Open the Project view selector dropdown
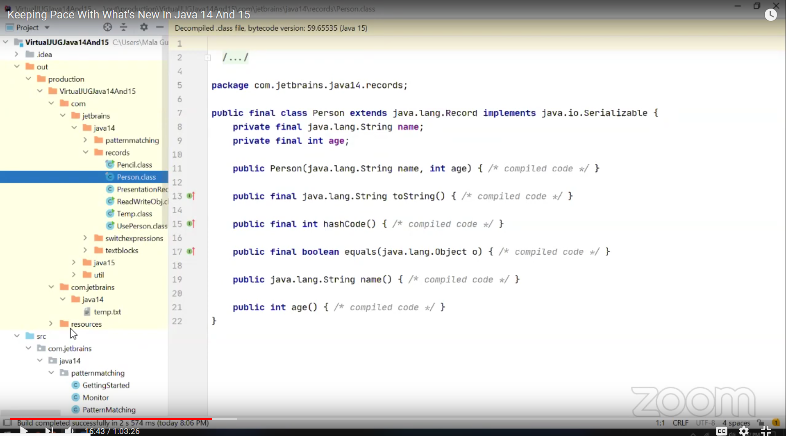Viewport: 786px width, 436px height. [x=46, y=27]
